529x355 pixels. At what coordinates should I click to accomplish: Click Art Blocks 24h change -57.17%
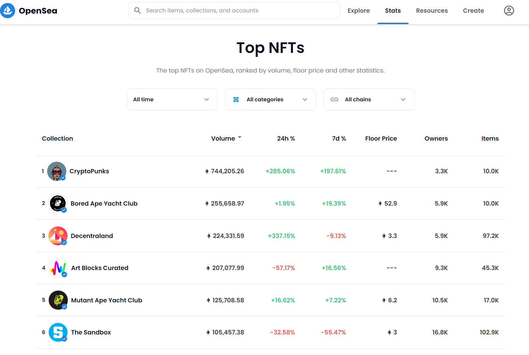click(284, 268)
